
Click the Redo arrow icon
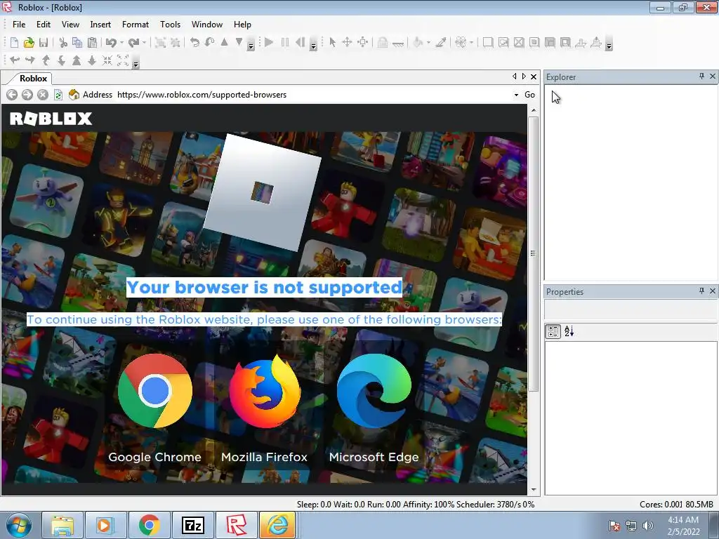click(134, 43)
